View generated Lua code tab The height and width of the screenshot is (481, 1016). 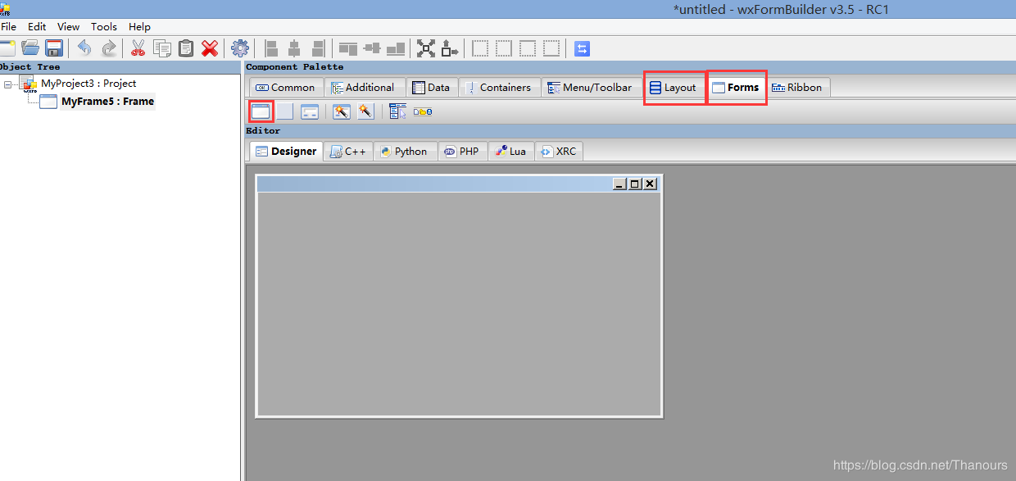point(511,152)
